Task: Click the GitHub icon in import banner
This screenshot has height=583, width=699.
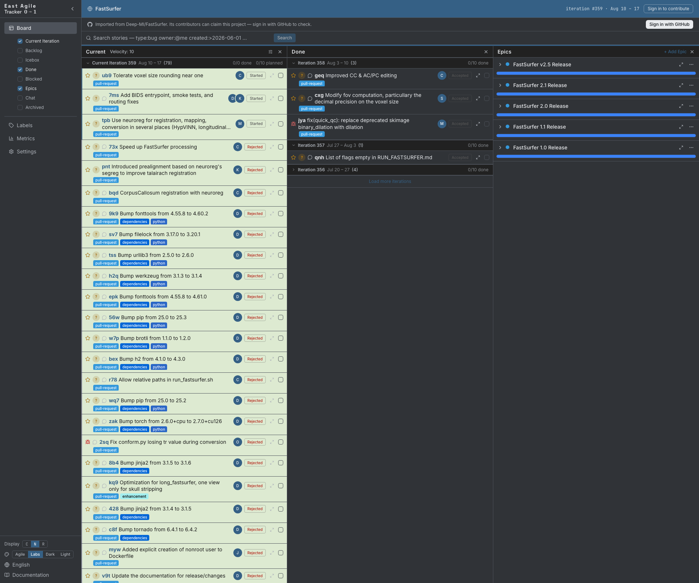Action: point(90,24)
